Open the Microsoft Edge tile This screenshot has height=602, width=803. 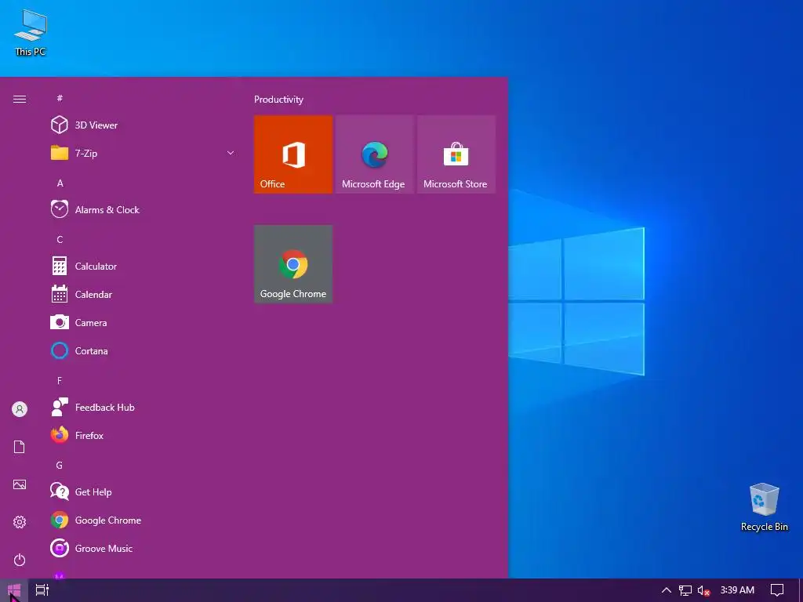point(374,154)
